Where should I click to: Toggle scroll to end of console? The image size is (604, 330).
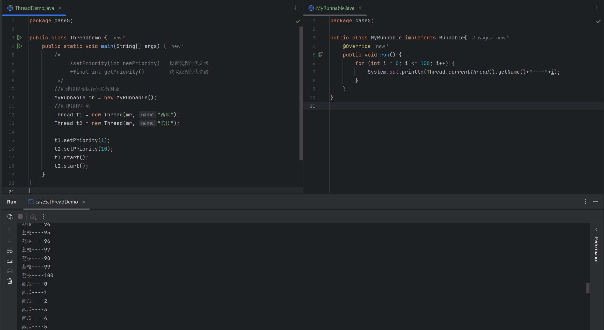point(10,261)
